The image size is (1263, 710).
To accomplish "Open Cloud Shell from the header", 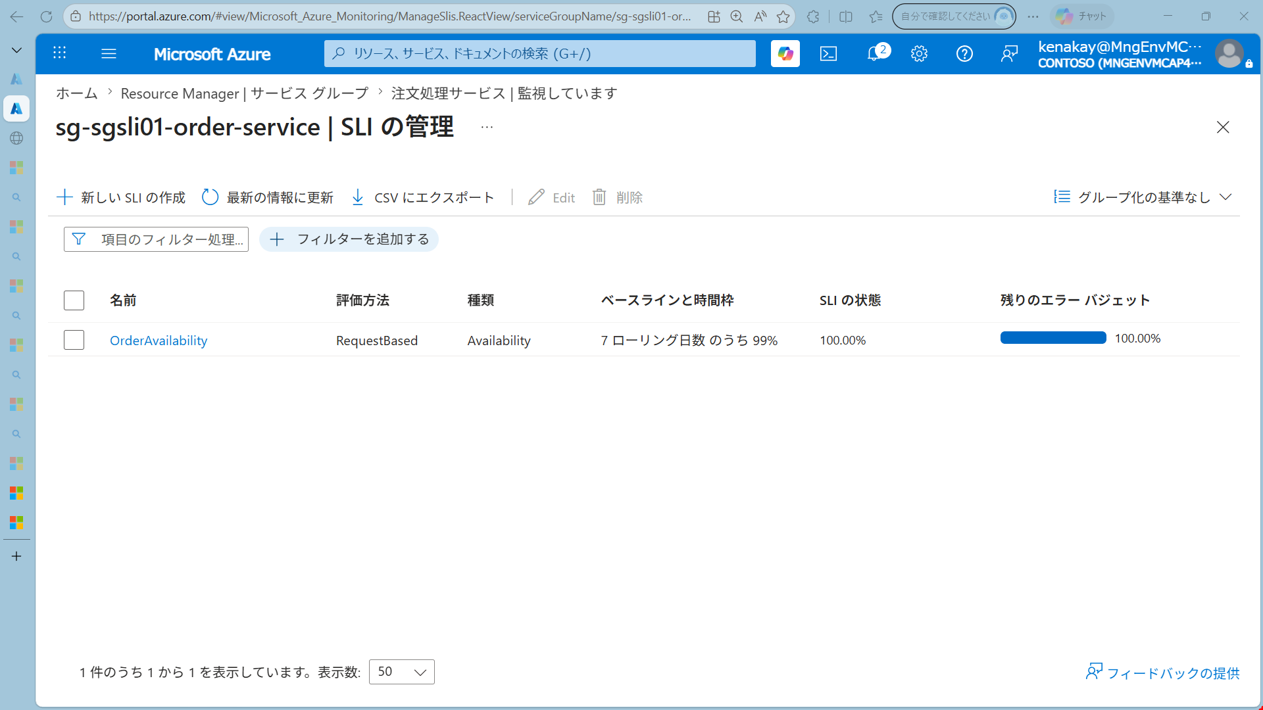I will 828,53.
